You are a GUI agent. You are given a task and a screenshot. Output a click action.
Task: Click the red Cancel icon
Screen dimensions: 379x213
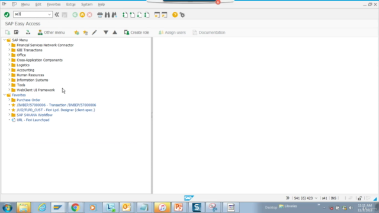89,15
